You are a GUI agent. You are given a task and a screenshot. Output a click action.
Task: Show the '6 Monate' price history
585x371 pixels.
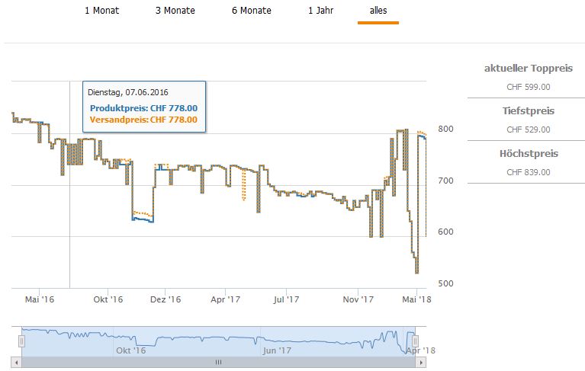(x=252, y=11)
